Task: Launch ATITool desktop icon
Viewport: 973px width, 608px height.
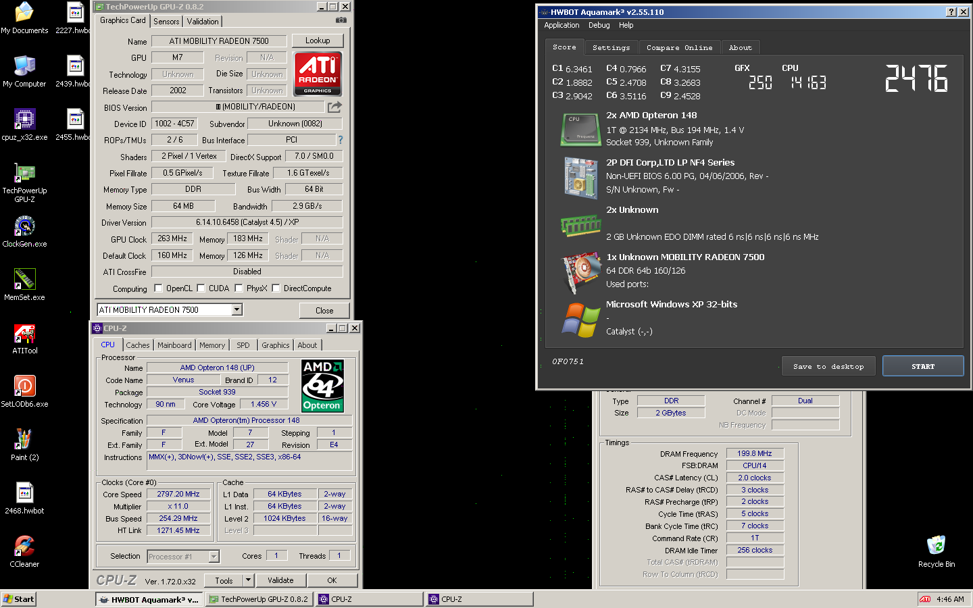Action: click(x=24, y=338)
